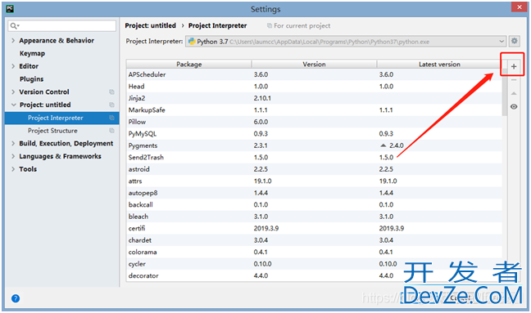The width and height of the screenshot is (531, 313).
Task: Select the colorama package row
Action: pos(315,252)
